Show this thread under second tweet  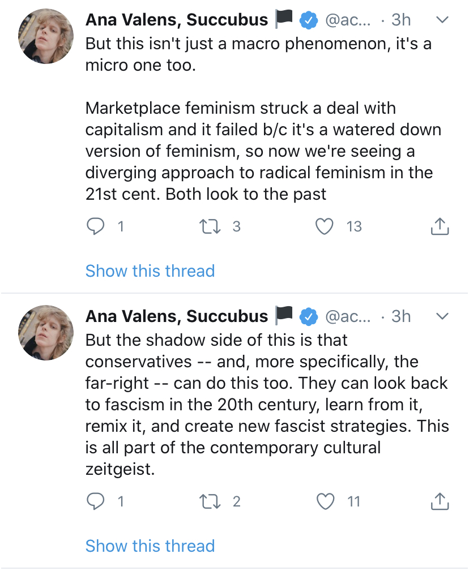pyautogui.click(x=150, y=546)
